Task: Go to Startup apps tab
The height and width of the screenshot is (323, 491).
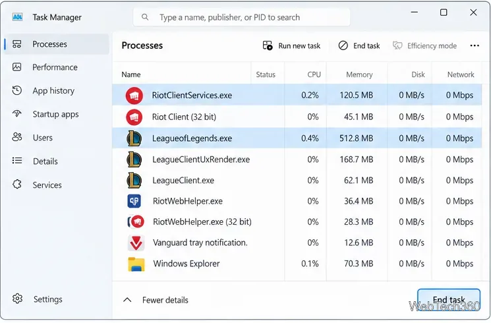Action: (x=56, y=114)
